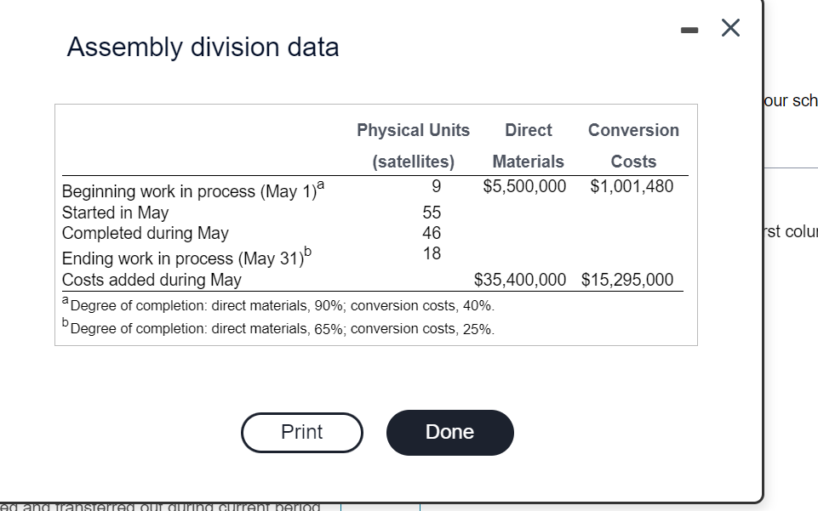Viewport: 818px width, 511px height.
Task: Click the $1,001,480 Conversion Costs value
Action: coord(632,185)
